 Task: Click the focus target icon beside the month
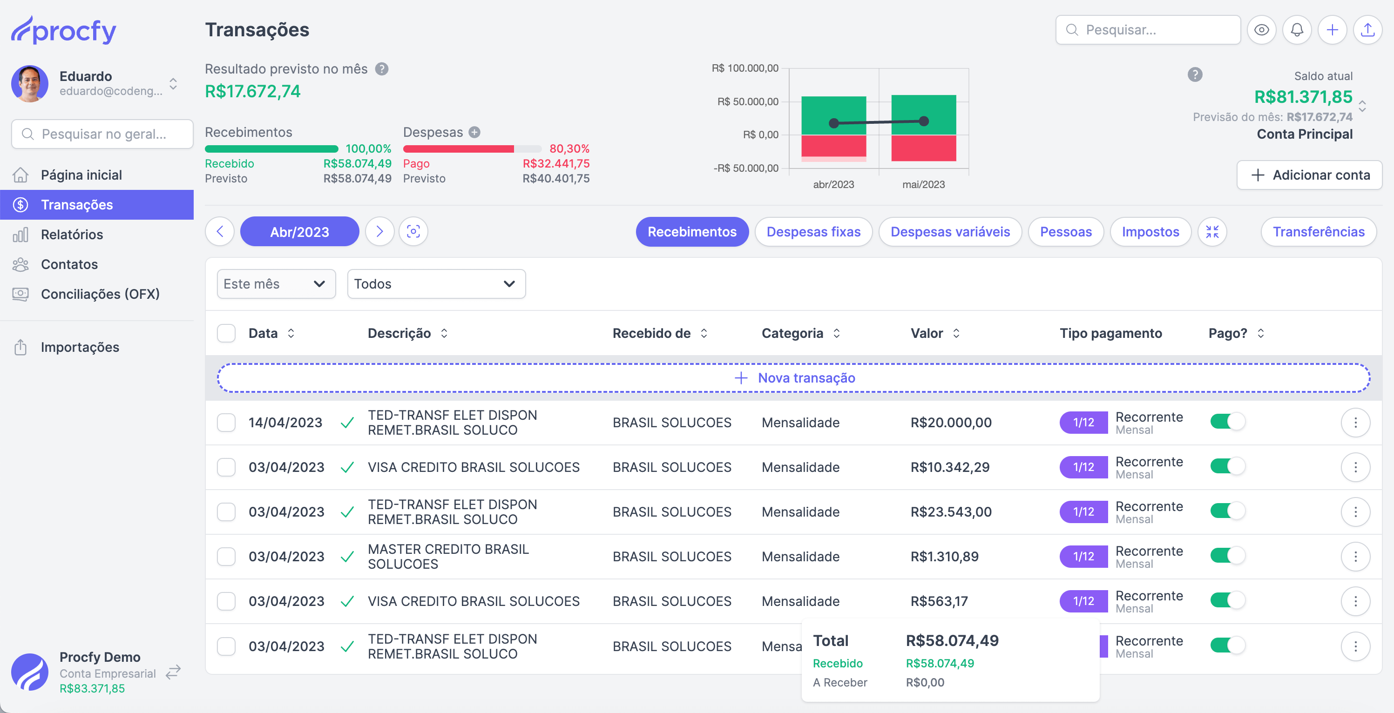click(413, 231)
